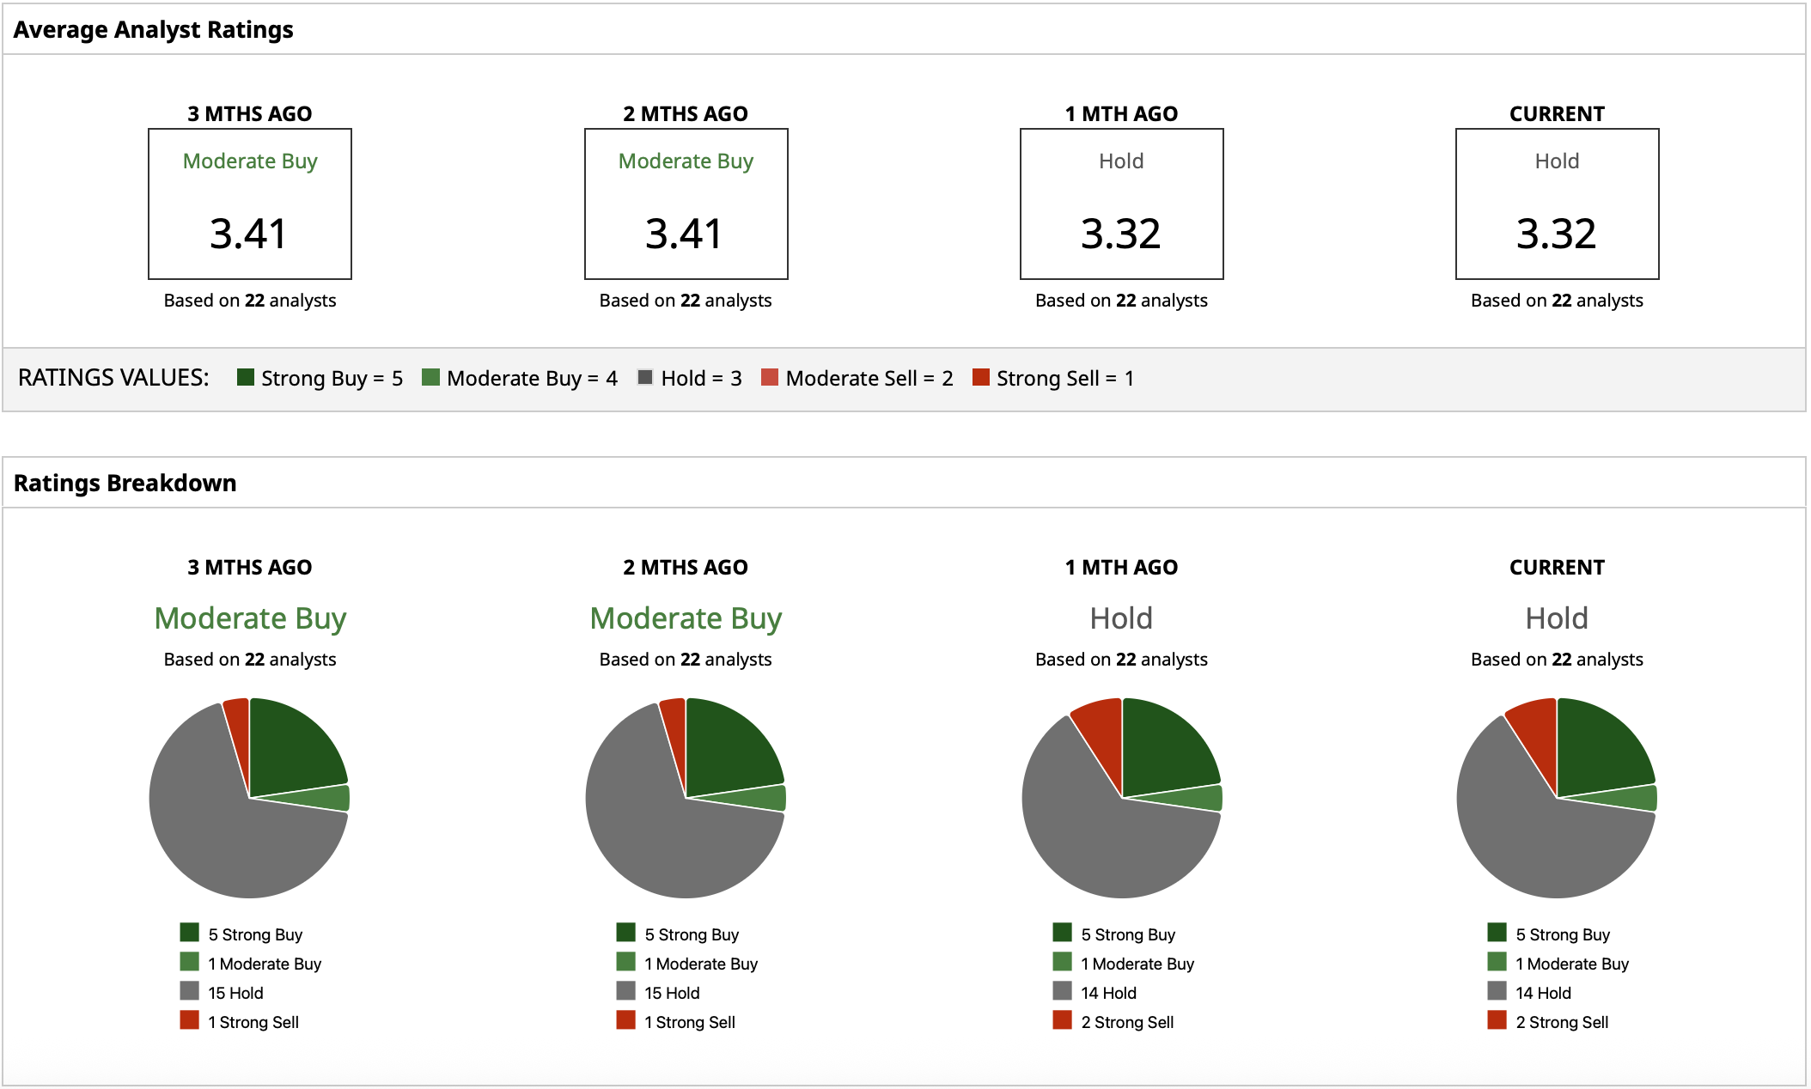Click the 1 MTH AGO 3.32 rating box
This screenshot has height=1089, width=1811.
tap(1121, 204)
